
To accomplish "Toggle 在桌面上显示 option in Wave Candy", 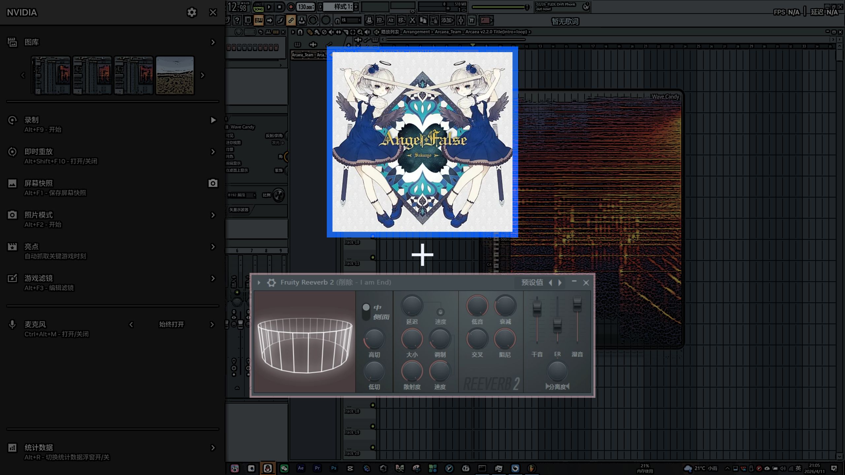I will 237,170.
